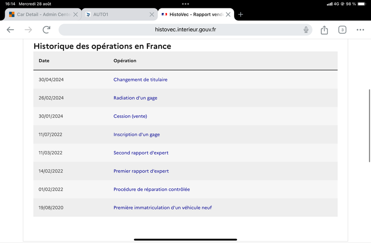Open Cession (vente) link
Image resolution: width=371 pixels, height=243 pixels.
coord(130,116)
